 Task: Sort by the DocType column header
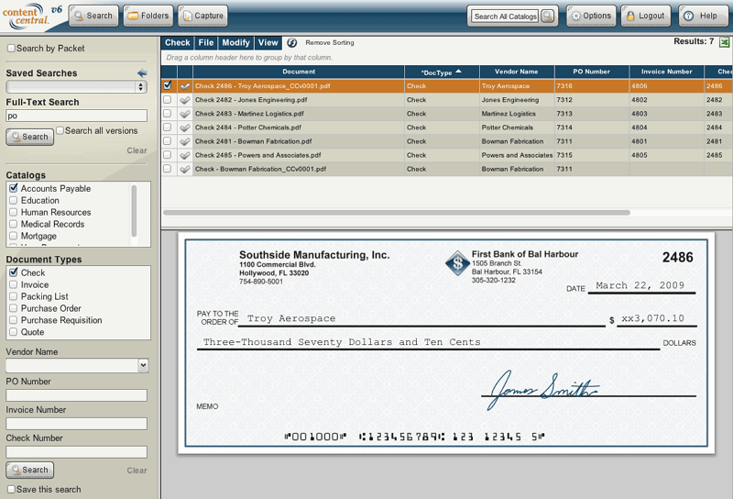click(442, 72)
